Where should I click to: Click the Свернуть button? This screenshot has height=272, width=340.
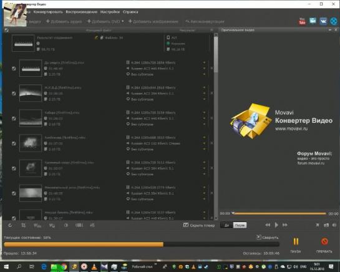coord(268,238)
